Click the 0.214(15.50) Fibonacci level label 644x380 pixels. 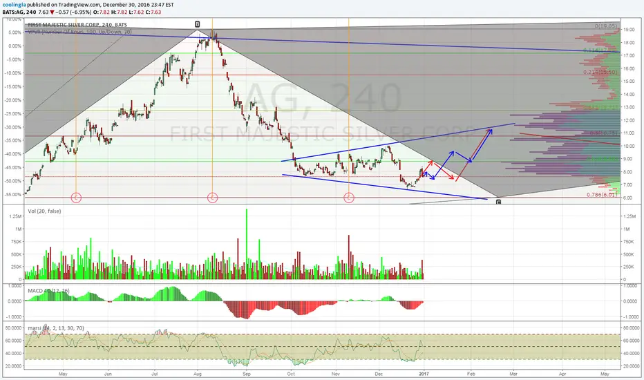[x=600, y=72]
